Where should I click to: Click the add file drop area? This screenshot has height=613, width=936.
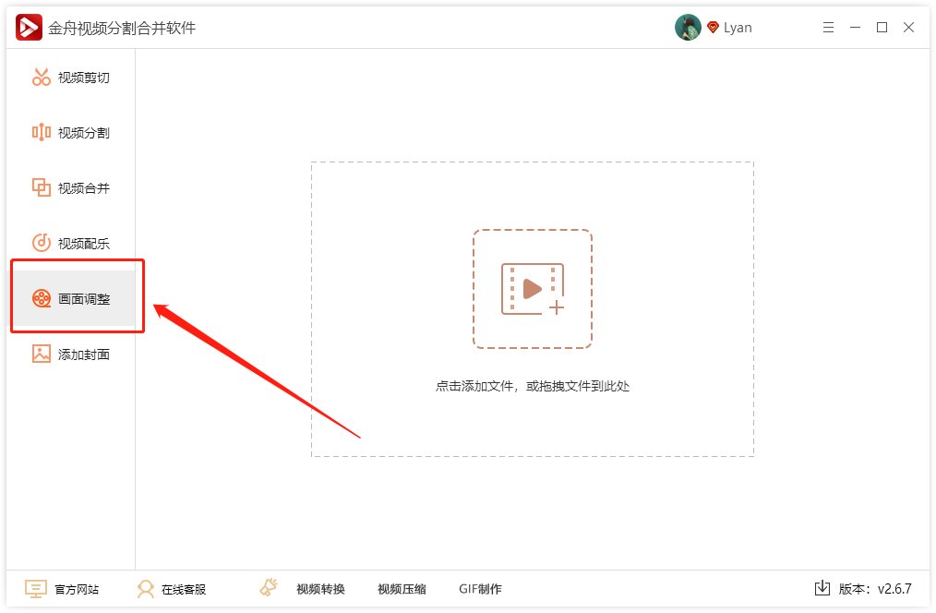click(x=533, y=288)
